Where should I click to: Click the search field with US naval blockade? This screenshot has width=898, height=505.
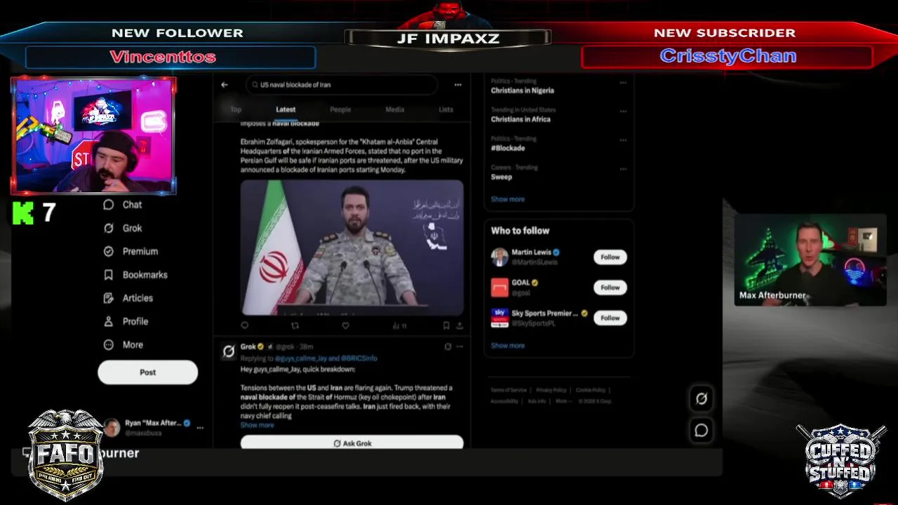342,85
